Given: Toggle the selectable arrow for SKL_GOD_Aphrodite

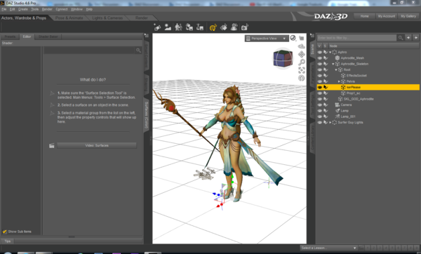Looking at the screenshot, I should coord(326,99).
